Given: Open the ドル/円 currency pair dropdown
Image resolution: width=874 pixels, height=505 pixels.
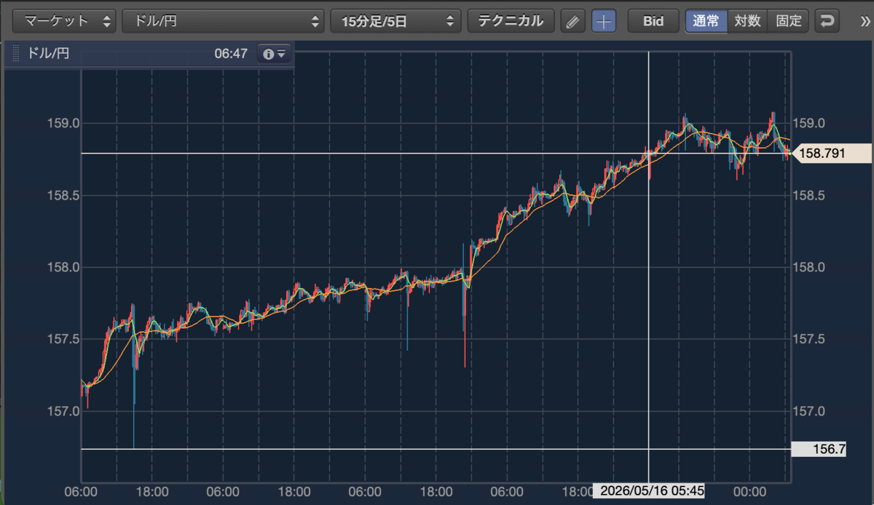Looking at the screenshot, I should coord(223,21).
